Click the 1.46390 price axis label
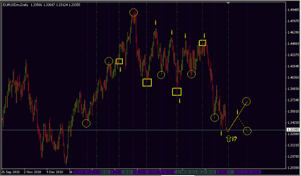301x176 pixels. tap(293, 32)
